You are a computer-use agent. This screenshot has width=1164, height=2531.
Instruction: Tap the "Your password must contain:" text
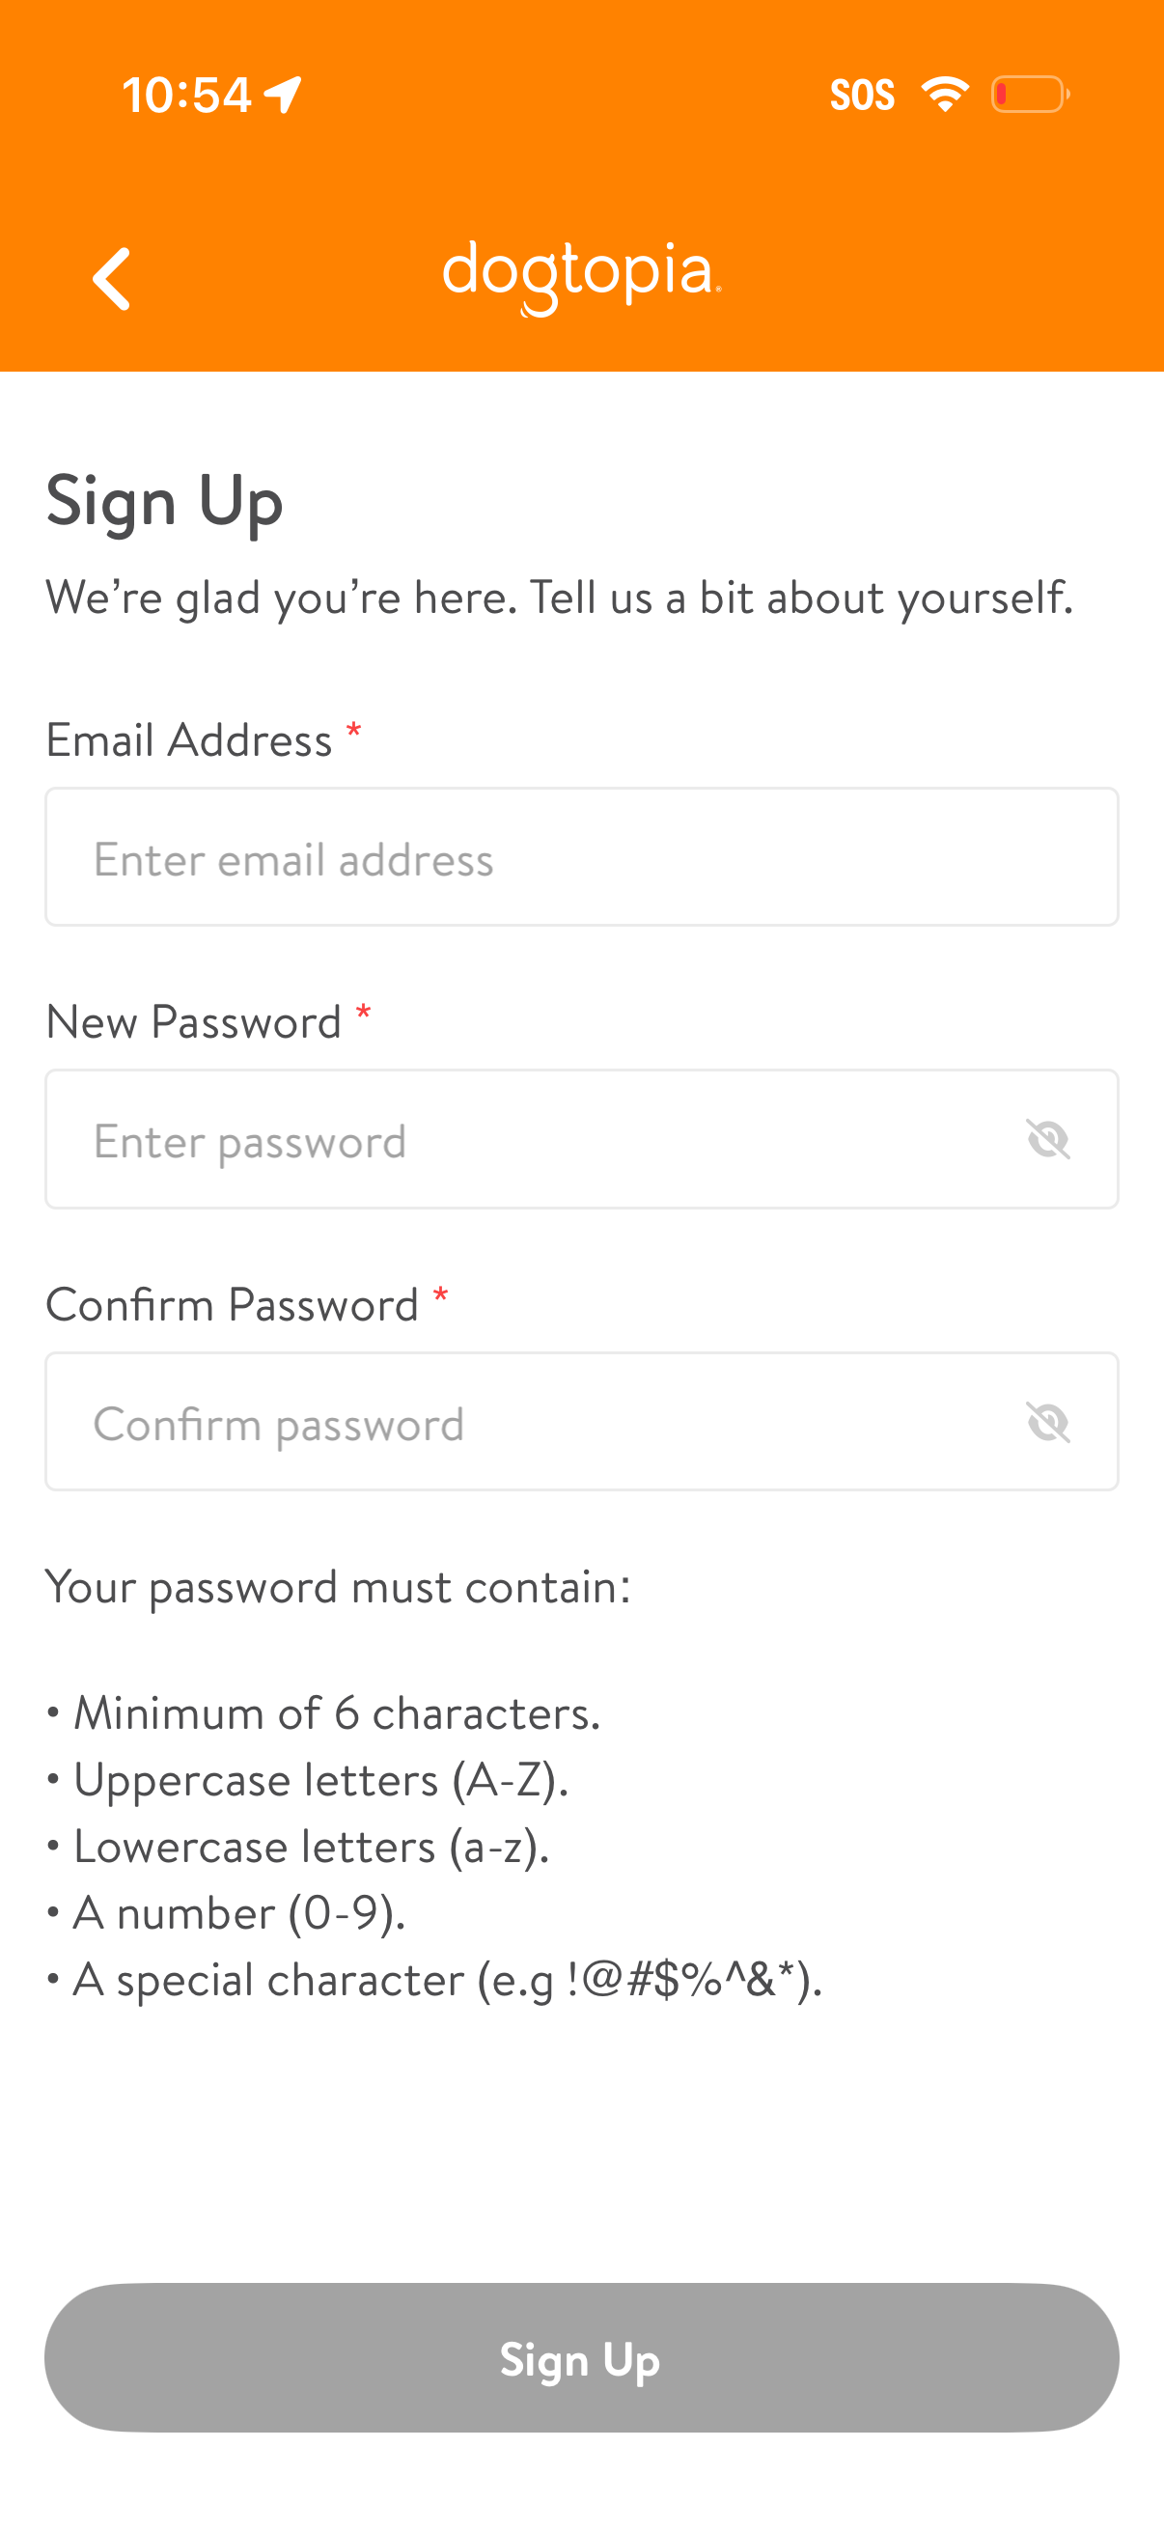click(338, 1586)
